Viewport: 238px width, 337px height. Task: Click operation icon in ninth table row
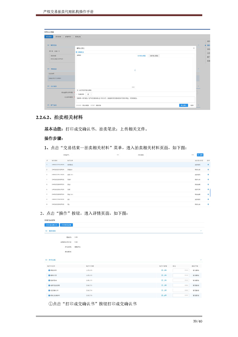click(208, 204)
